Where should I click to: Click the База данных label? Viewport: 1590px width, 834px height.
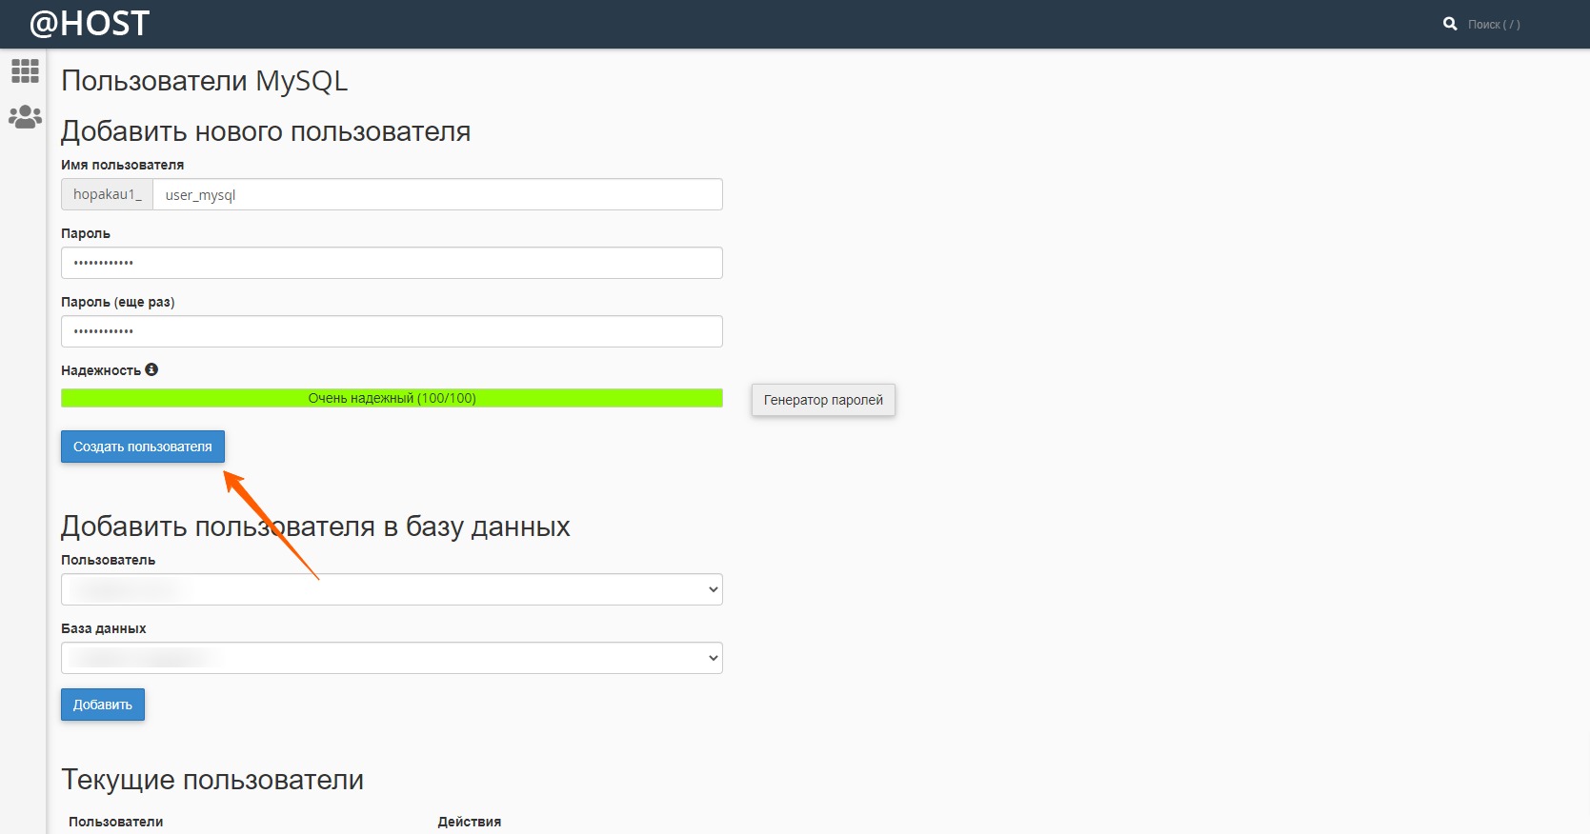pos(104,628)
